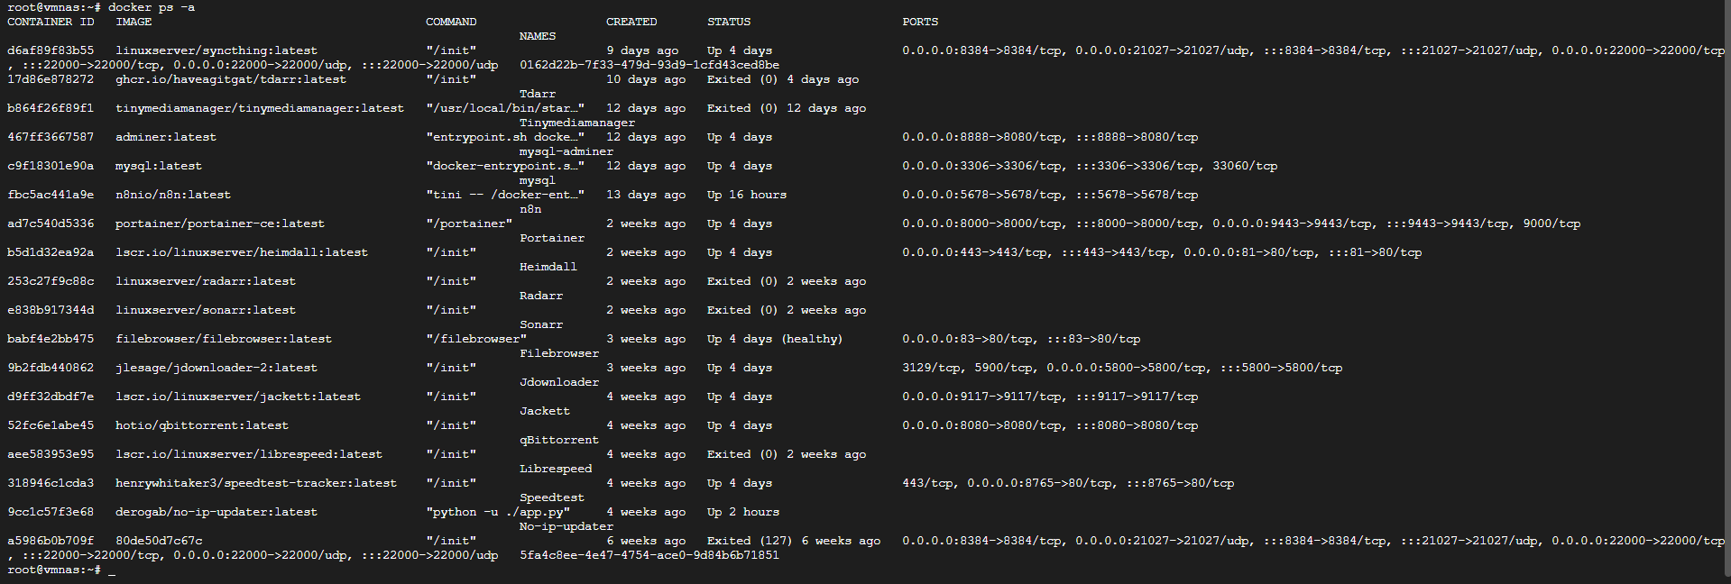
Task: Select image tinymediamanager/tinymediamanager:latest
Action: [260, 108]
